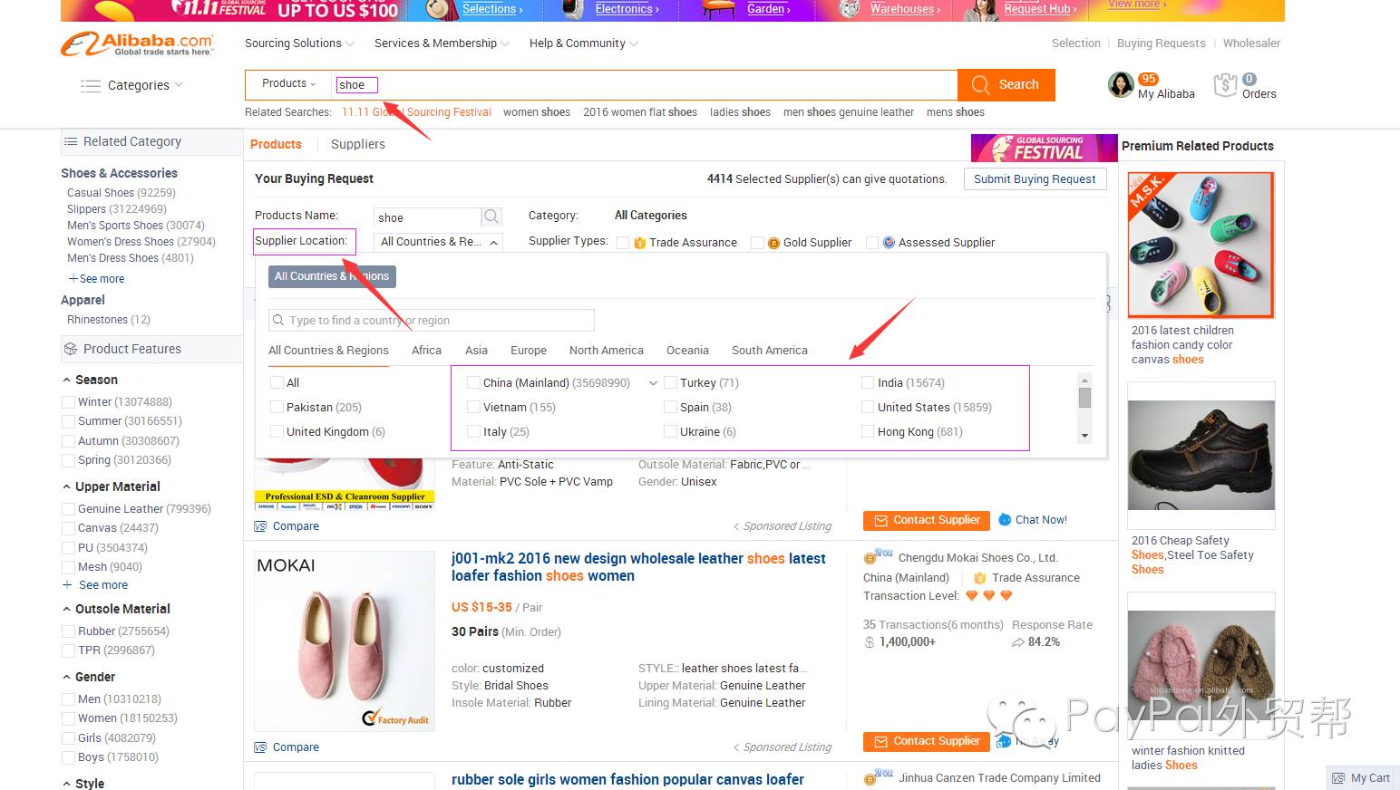This screenshot has width=1400, height=790.
Task: Click the Product Features cube icon
Action: click(70, 349)
